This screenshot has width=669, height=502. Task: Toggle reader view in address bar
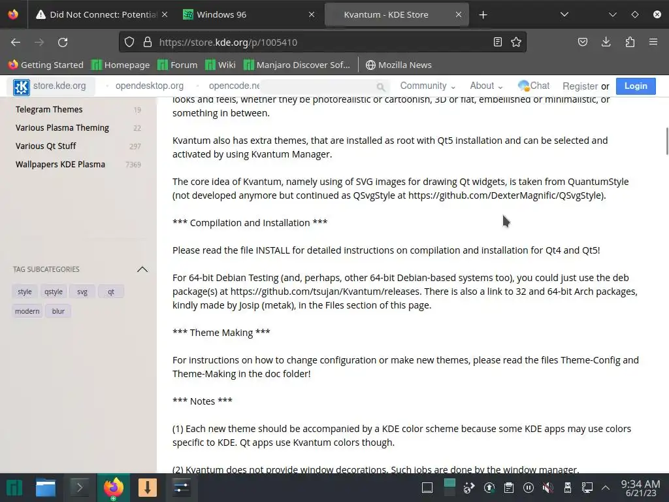click(497, 42)
